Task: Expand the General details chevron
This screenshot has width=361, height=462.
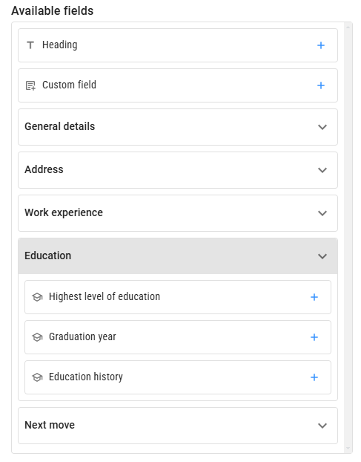Action: coord(322,127)
